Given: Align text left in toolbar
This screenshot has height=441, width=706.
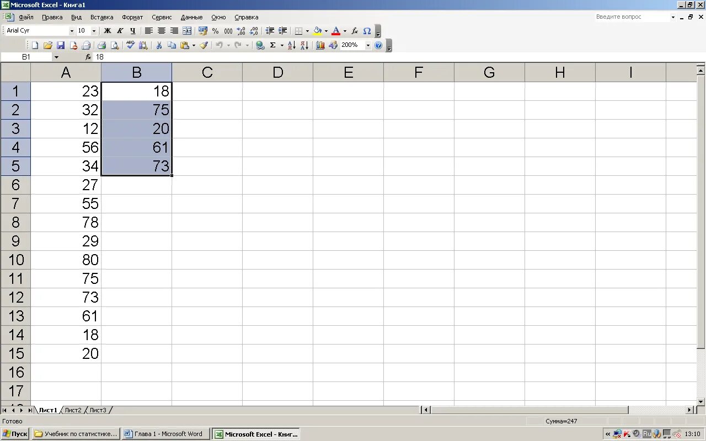Looking at the screenshot, I should click(149, 31).
